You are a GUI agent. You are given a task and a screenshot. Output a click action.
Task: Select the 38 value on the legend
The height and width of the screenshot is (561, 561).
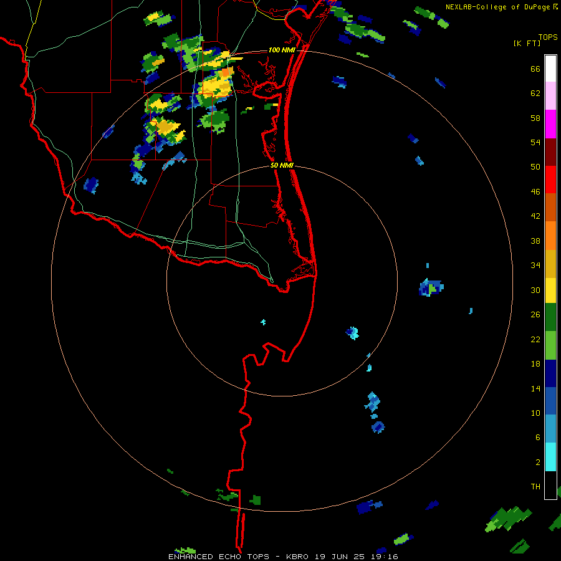tap(535, 241)
